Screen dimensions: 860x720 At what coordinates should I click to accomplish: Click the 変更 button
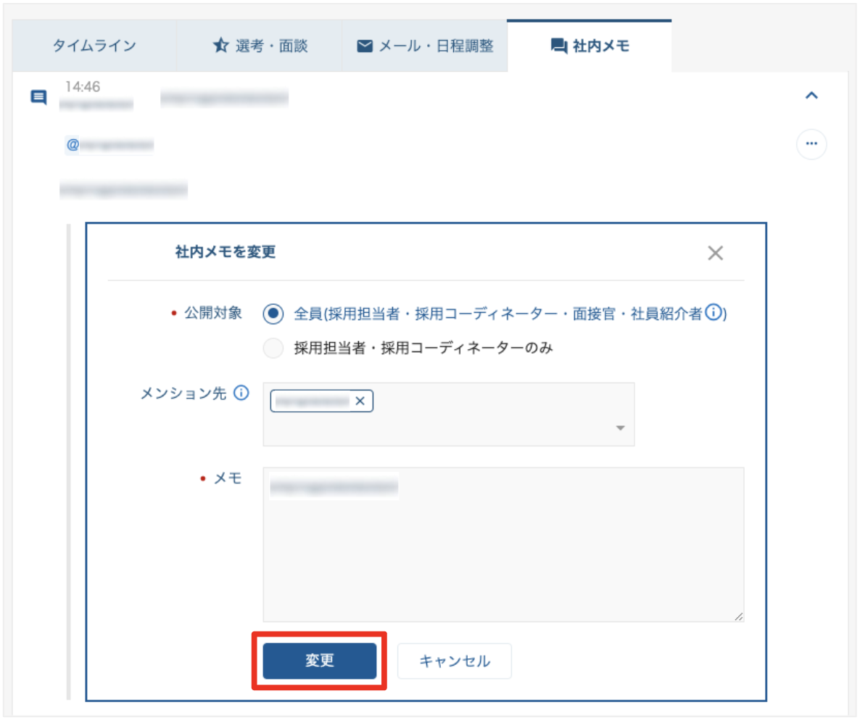(x=320, y=660)
